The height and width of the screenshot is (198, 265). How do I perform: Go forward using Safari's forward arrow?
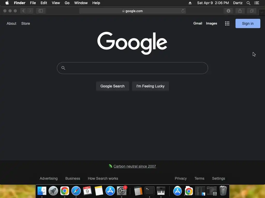tap(30, 11)
